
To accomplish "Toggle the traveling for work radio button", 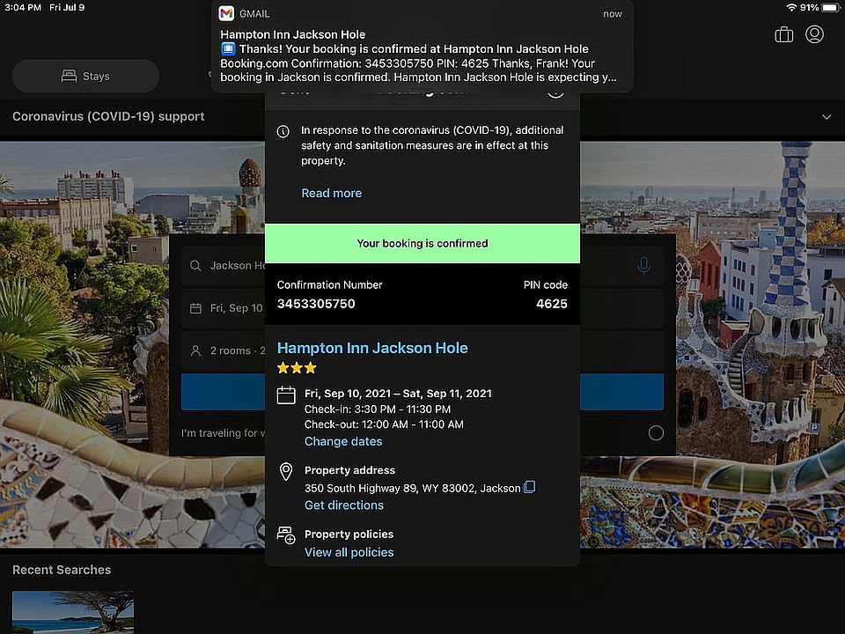I will click(656, 433).
